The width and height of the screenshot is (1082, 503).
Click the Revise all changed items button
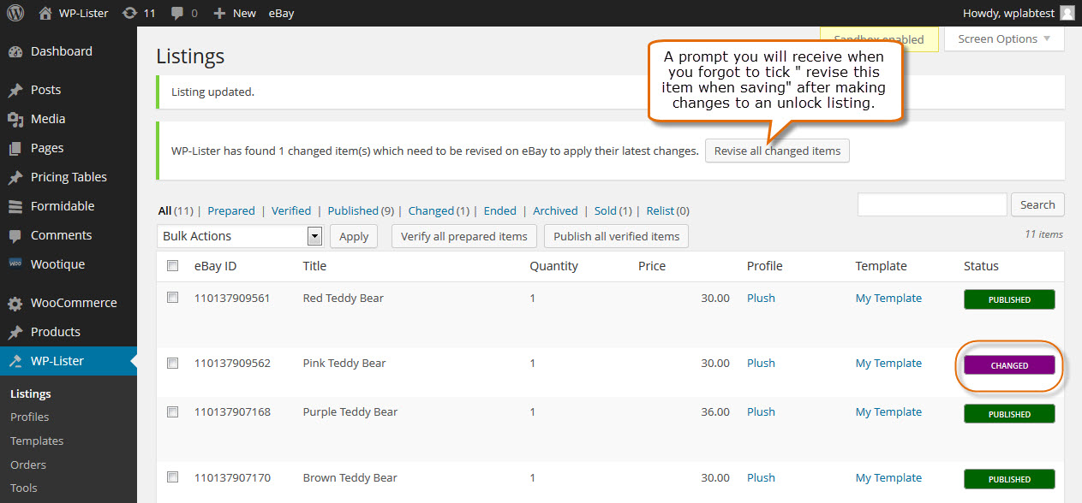[x=776, y=150]
